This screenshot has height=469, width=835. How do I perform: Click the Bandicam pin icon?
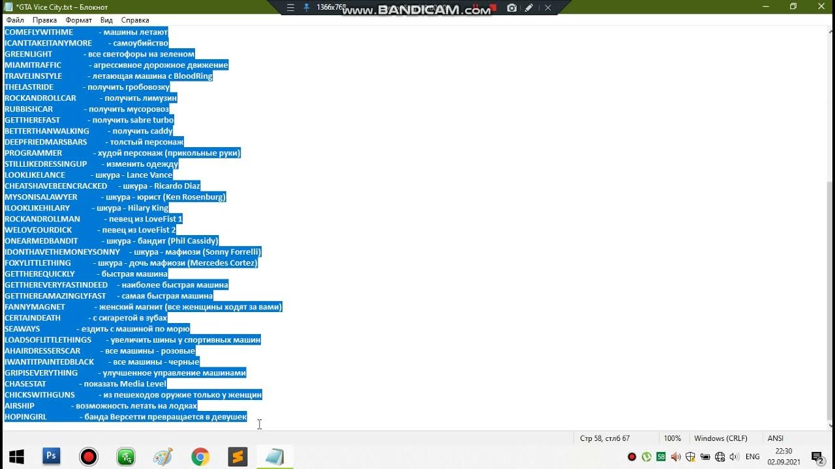(x=307, y=8)
